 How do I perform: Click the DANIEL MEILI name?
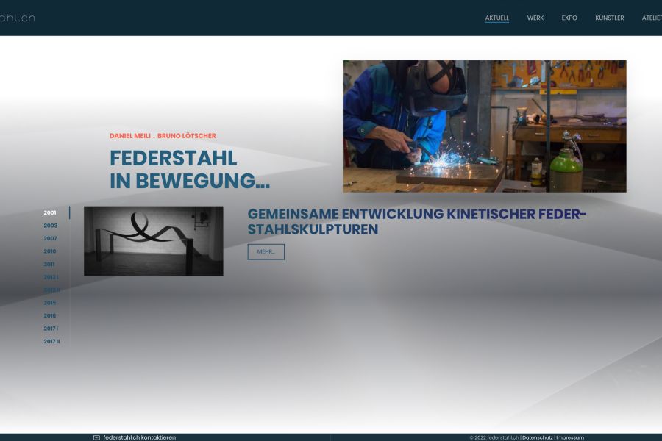130,136
